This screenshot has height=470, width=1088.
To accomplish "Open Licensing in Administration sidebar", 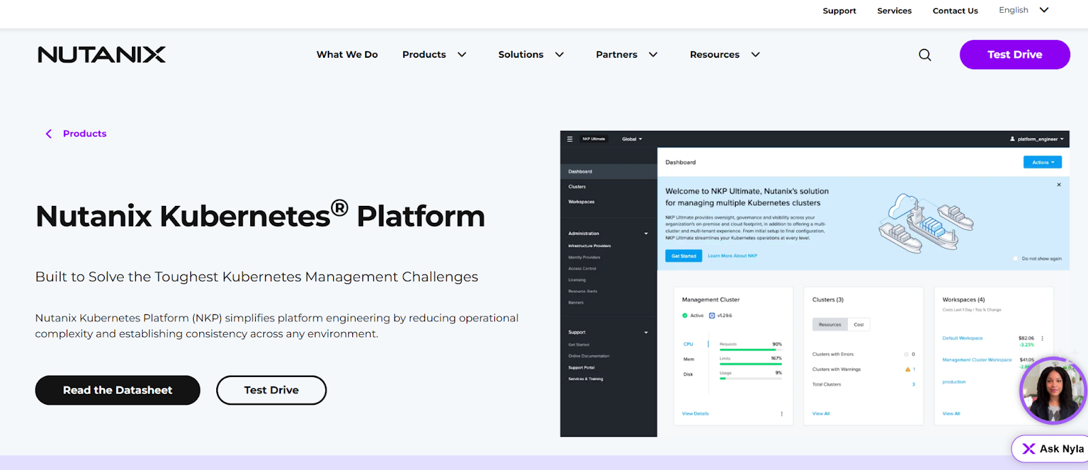I will (x=577, y=280).
